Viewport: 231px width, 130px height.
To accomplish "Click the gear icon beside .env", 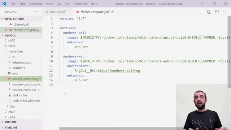I will 9,73.
